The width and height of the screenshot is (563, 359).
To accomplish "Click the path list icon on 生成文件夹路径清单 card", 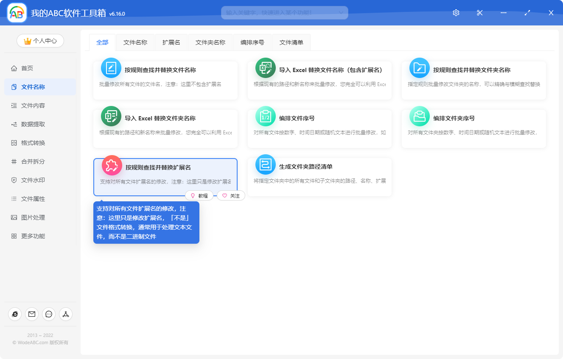I will tap(265, 164).
